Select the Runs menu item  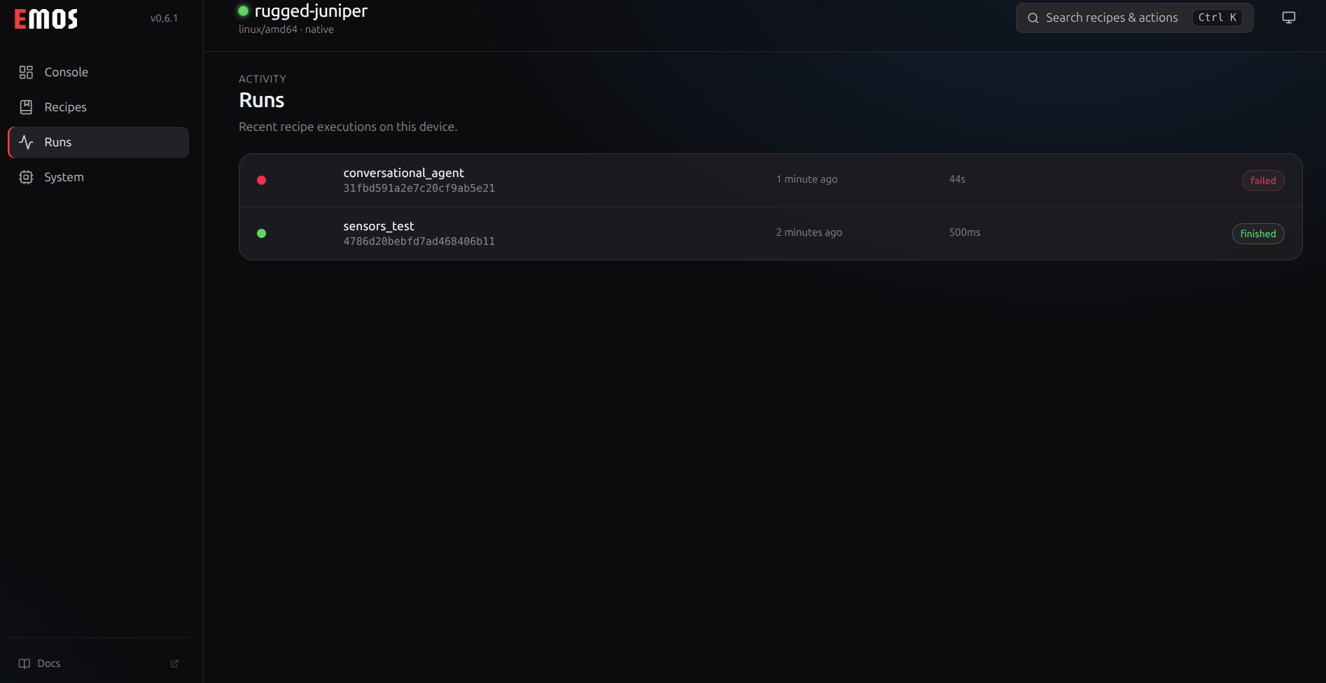point(98,142)
